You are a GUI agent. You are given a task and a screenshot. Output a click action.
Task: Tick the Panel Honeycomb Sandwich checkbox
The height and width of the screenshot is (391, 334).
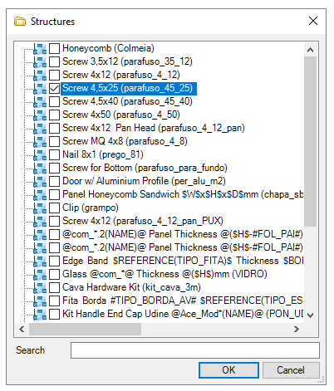tap(54, 194)
